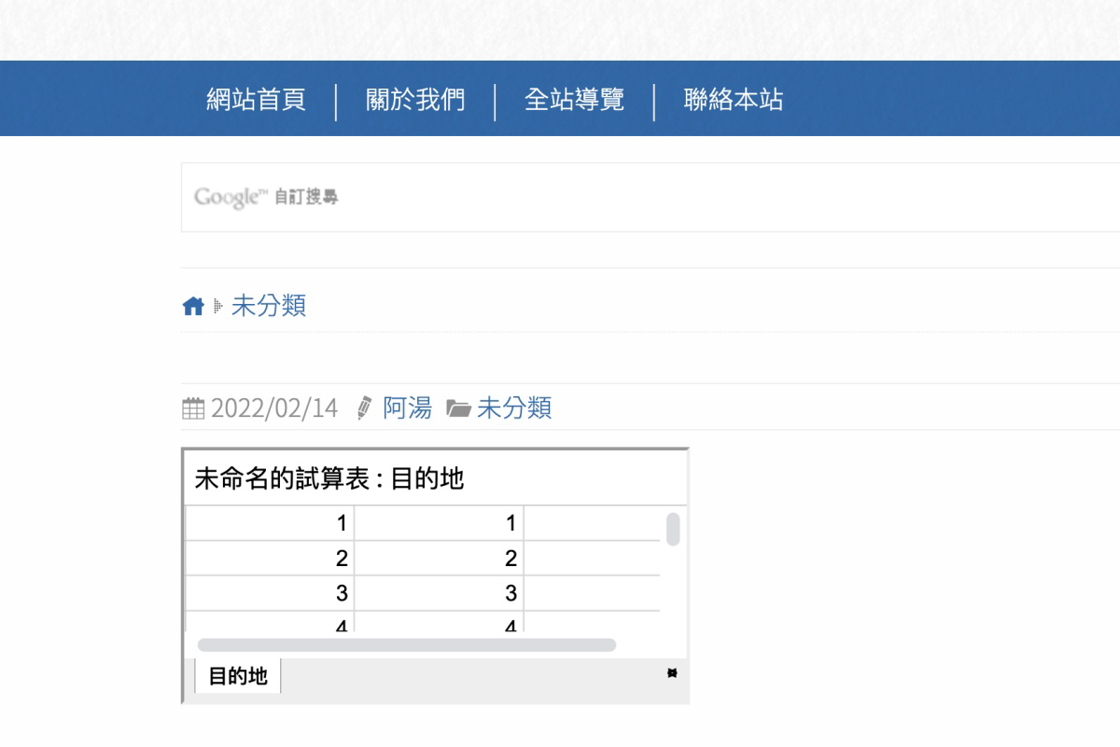Image resolution: width=1120 pixels, height=747 pixels.
Task: Click the 未分類 breadcrumb link
Action: (267, 306)
